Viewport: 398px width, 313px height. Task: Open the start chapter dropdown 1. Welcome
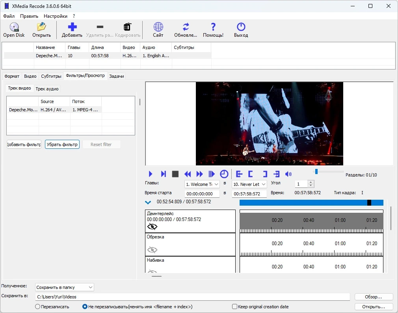point(202,184)
